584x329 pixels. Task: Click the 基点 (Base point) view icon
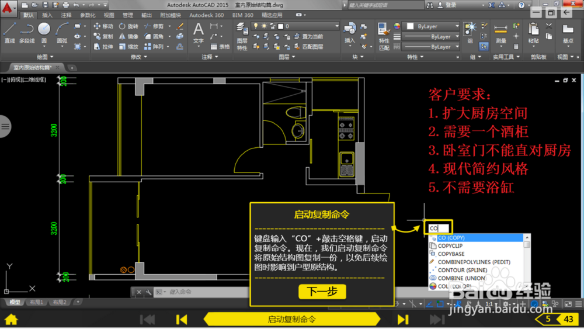pos(568,33)
